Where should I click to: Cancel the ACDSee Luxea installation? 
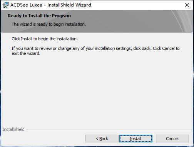[x=172, y=139]
